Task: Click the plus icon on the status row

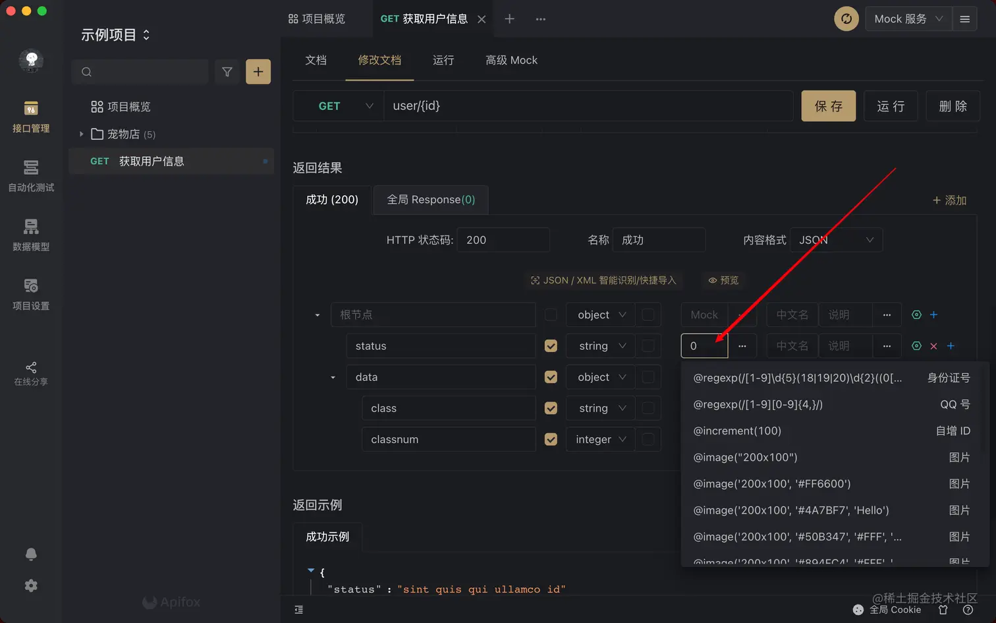Action: pos(951,346)
